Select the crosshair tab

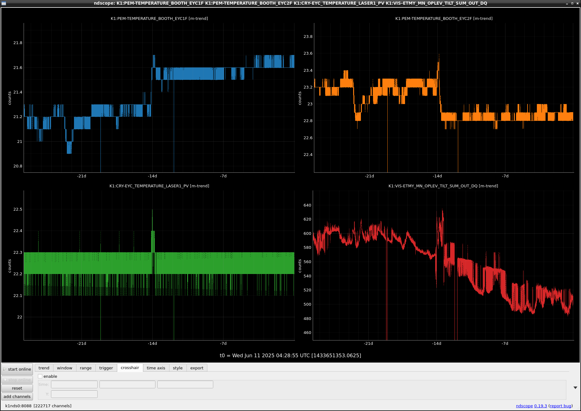(130, 368)
